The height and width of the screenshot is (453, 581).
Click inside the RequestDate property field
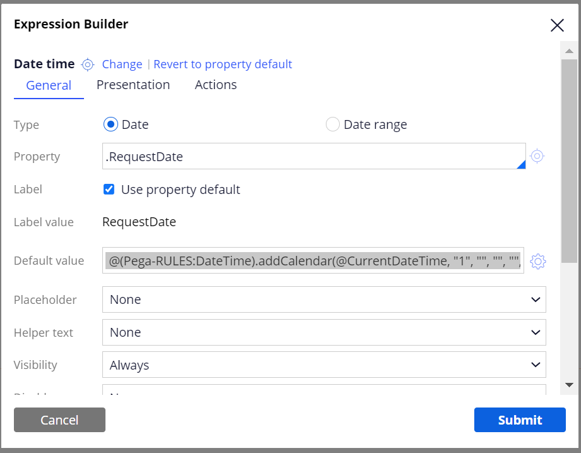tap(253, 155)
